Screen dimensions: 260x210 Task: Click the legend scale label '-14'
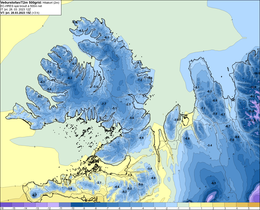coord(25,208)
